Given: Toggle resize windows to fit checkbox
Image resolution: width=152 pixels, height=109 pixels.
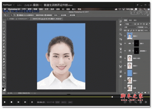Looking at the screenshot, I should click(x=18, y=15).
